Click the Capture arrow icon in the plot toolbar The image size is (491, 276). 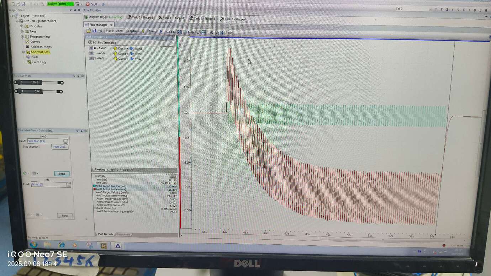[x=143, y=31]
